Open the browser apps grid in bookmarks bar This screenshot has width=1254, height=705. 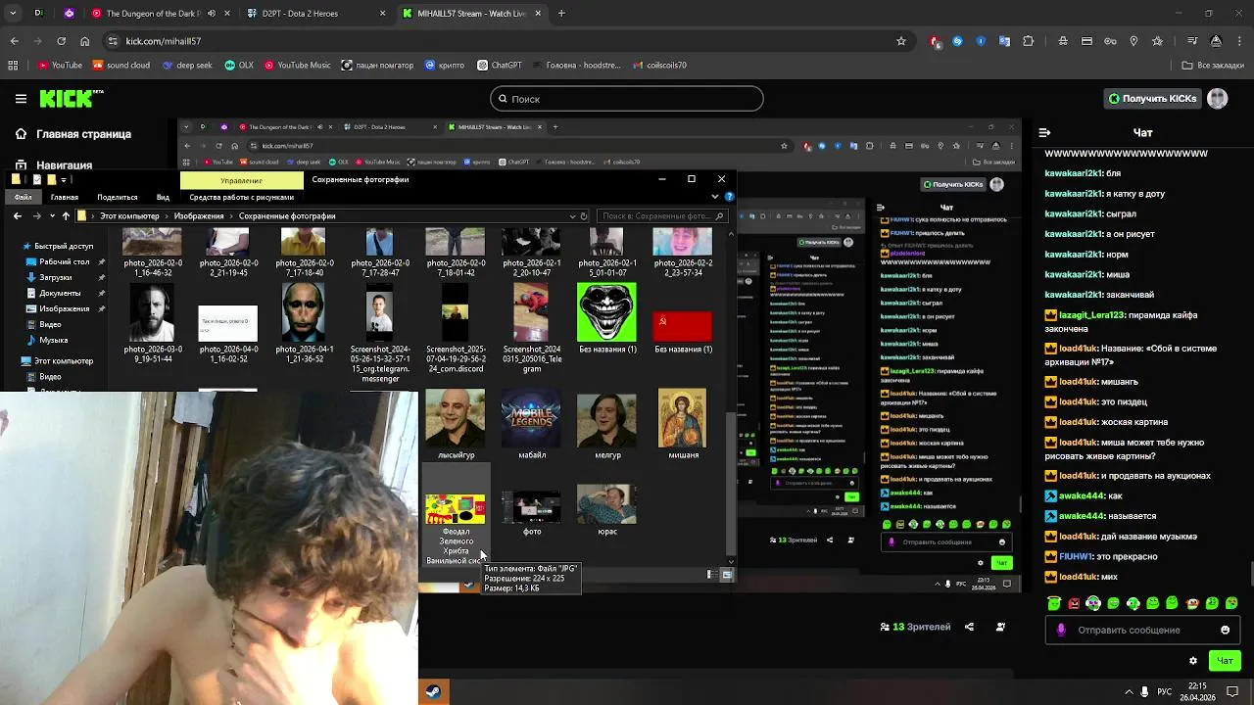[13, 66]
